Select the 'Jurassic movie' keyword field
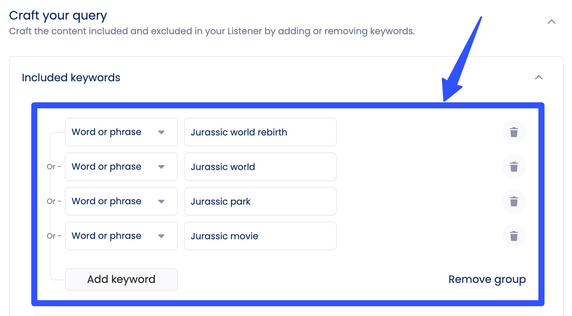The width and height of the screenshot is (572, 316). point(260,236)
